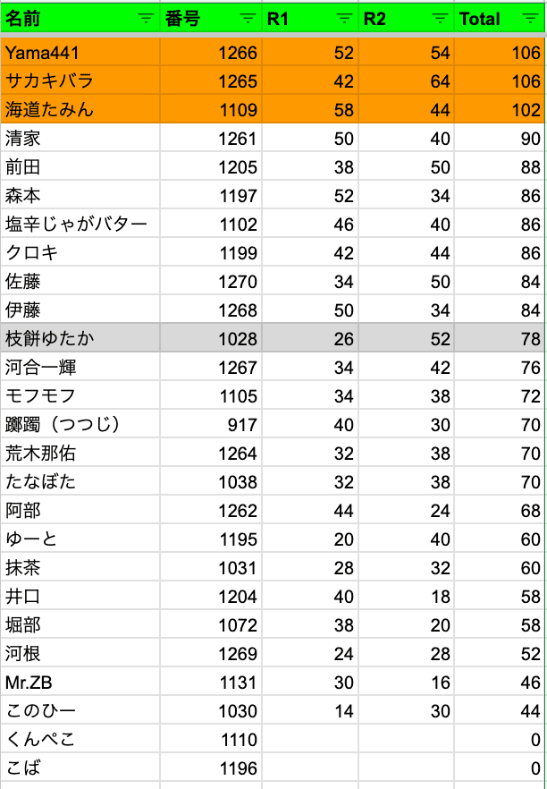547x789 pixels.
Task: Select the cell containing Yama441
Action: (x=80, y=53)
